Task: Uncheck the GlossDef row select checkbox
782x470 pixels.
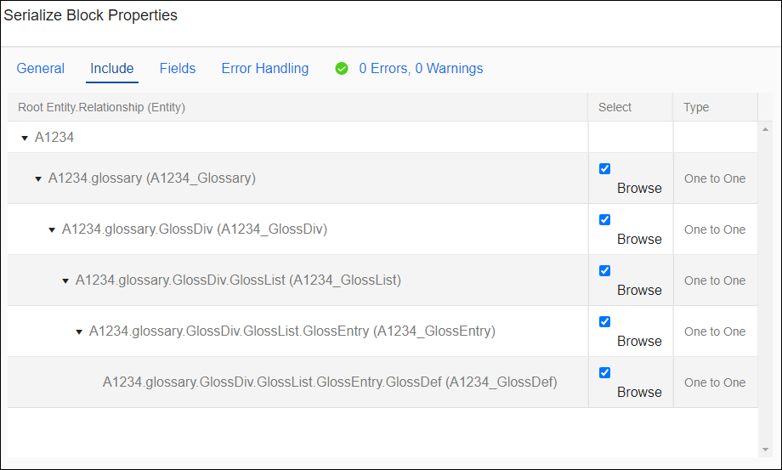Action: click(x=604, y=372)
